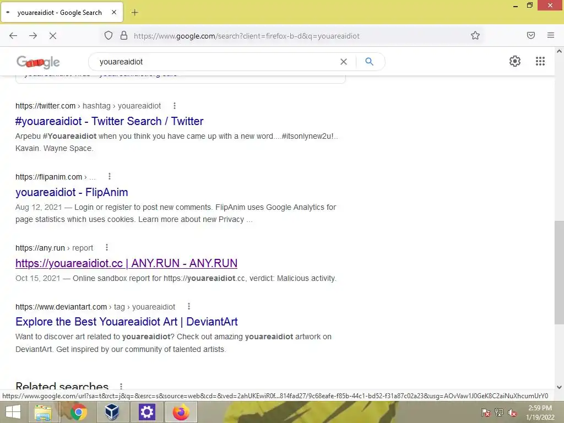Open the gear settings app in taskbar
This screenshot has width=564, height=423.
pyautogui.click(x=147, y=412)
